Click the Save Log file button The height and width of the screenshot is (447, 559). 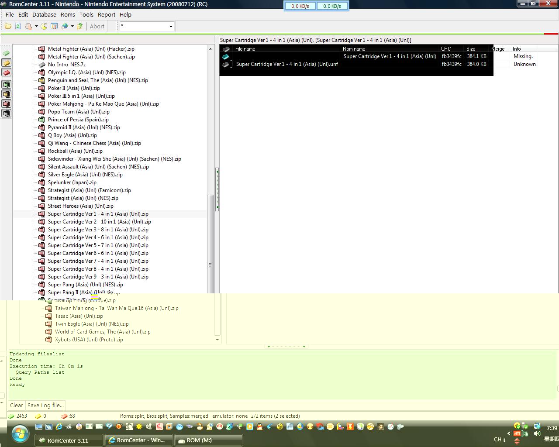[45, 405]
